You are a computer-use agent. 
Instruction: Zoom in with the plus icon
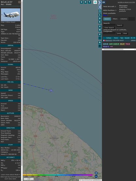(x=96, y=173)
